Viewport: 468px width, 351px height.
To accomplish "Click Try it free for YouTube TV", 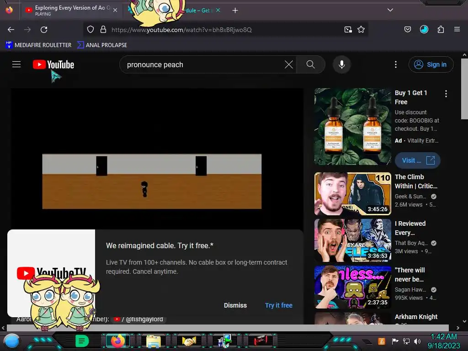I will click(x=278, y=305).
